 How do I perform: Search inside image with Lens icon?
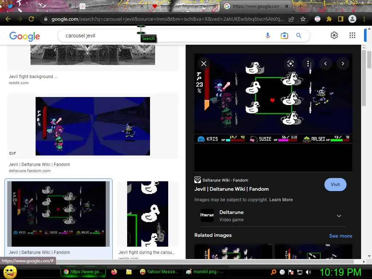tap(290, 64)
